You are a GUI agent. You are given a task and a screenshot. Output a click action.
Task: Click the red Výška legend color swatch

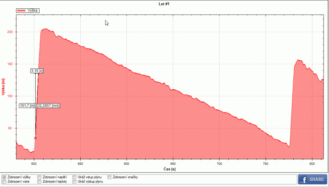point(22,11)
